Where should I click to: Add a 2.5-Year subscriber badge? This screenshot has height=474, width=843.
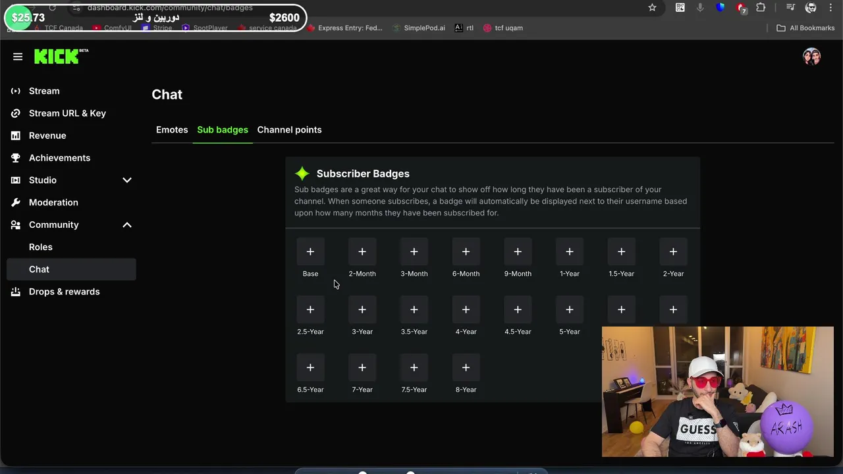click(310, 309)
